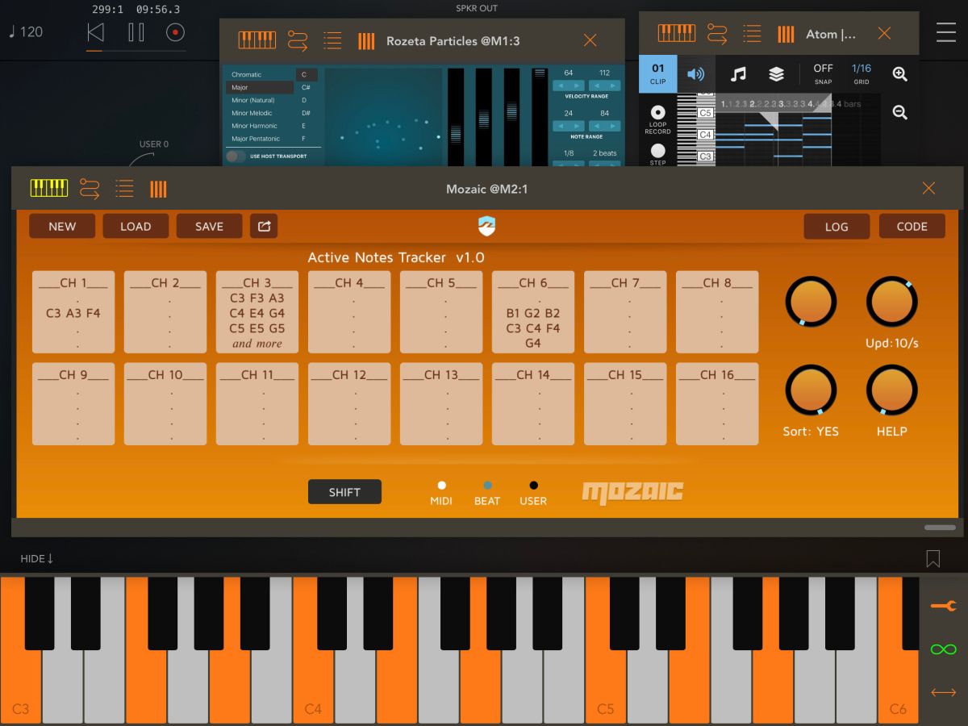
Task: Pause the AUM transport
Action: [x=136, y=32]
